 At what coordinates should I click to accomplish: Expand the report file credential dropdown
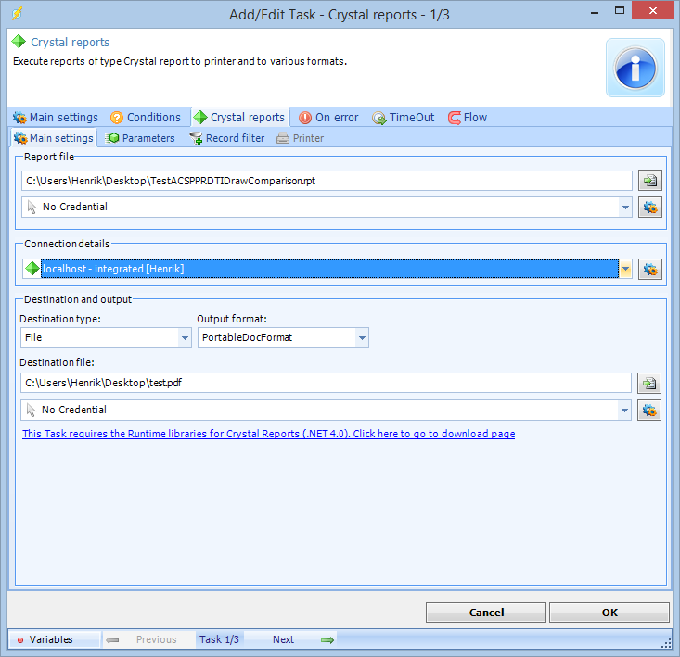[625, 208]
